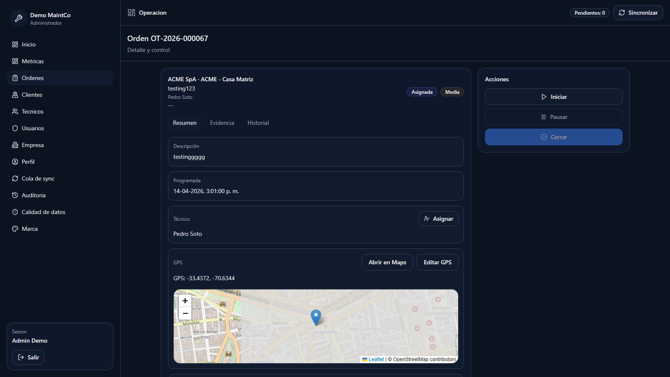Click the Sincronizar button
This screenshot has width=670, height=377.
pyautogui.click(x=638, y=13)
